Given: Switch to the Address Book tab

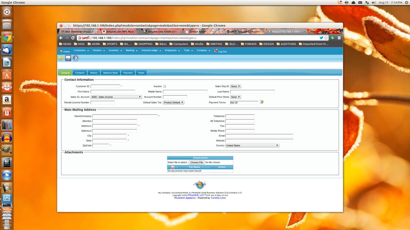Looking at the screenshot, I should (111, 73).
